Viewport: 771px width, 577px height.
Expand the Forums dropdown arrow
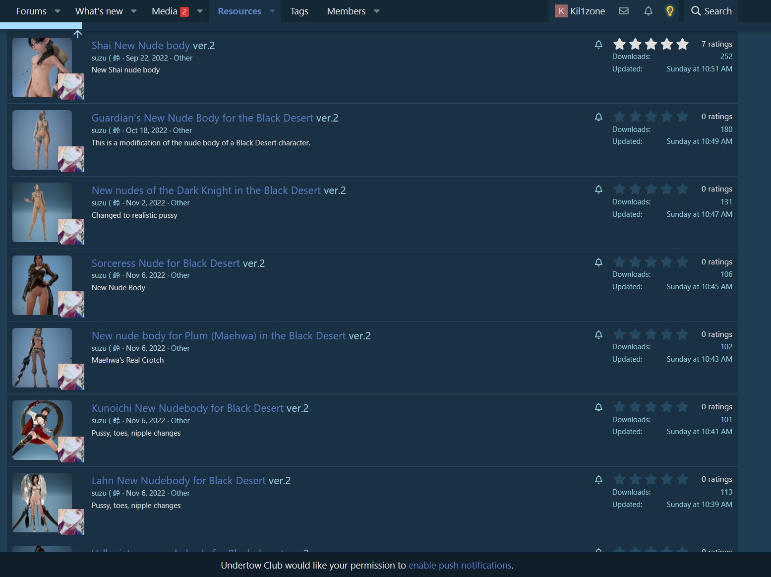coord(58,11)
